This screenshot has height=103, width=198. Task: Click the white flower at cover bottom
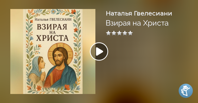(54, 90)
